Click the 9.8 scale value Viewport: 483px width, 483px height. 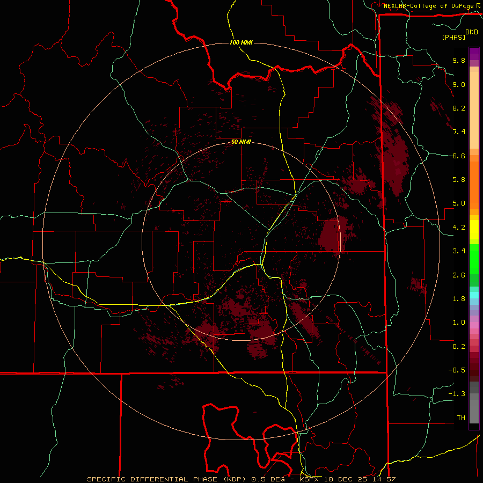(x=459, y=60)
